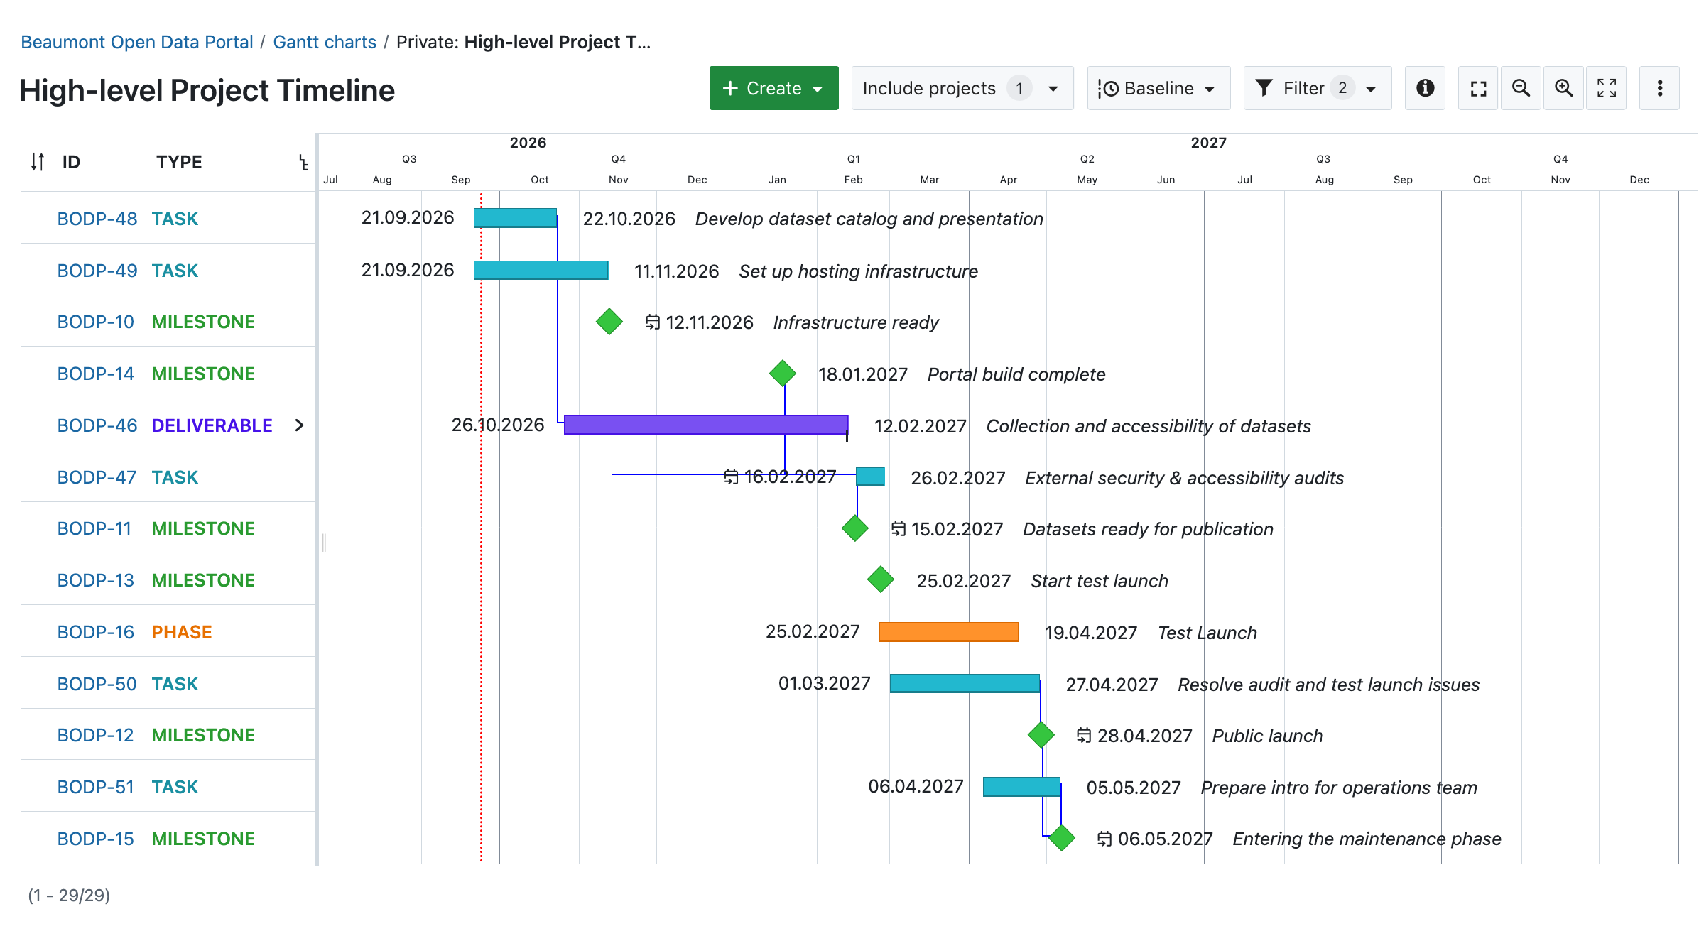
Task: Click the Resolve audit issues task bar
Action: pos(965,683)
